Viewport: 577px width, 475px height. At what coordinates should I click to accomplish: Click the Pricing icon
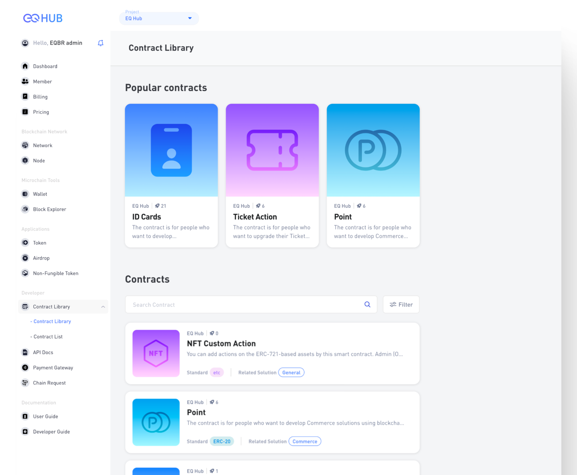25,112
